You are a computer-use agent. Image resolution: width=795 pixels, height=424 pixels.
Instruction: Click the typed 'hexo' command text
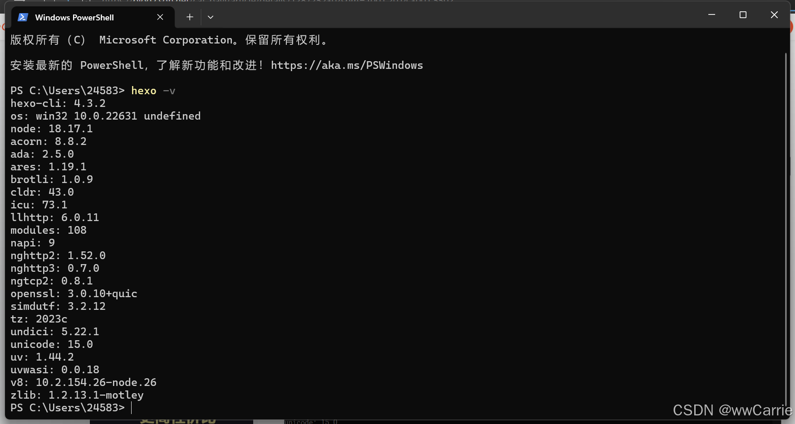tap(143, 91)
